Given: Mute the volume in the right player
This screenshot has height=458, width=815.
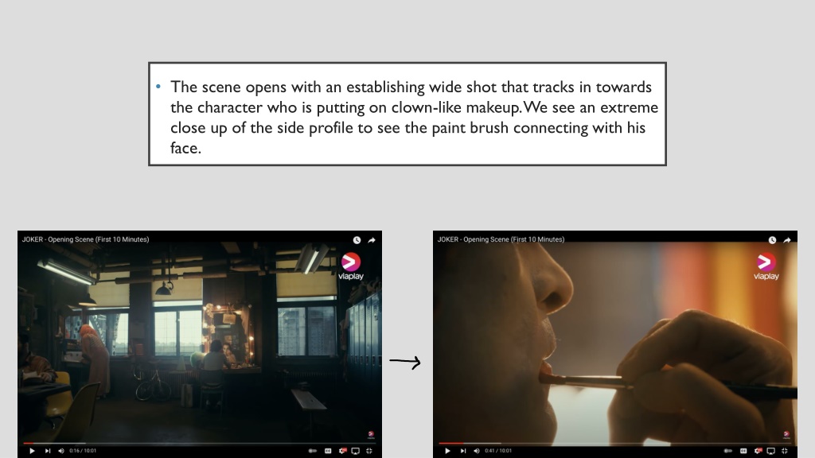Looking at the screenshot, I should point(477,451).
